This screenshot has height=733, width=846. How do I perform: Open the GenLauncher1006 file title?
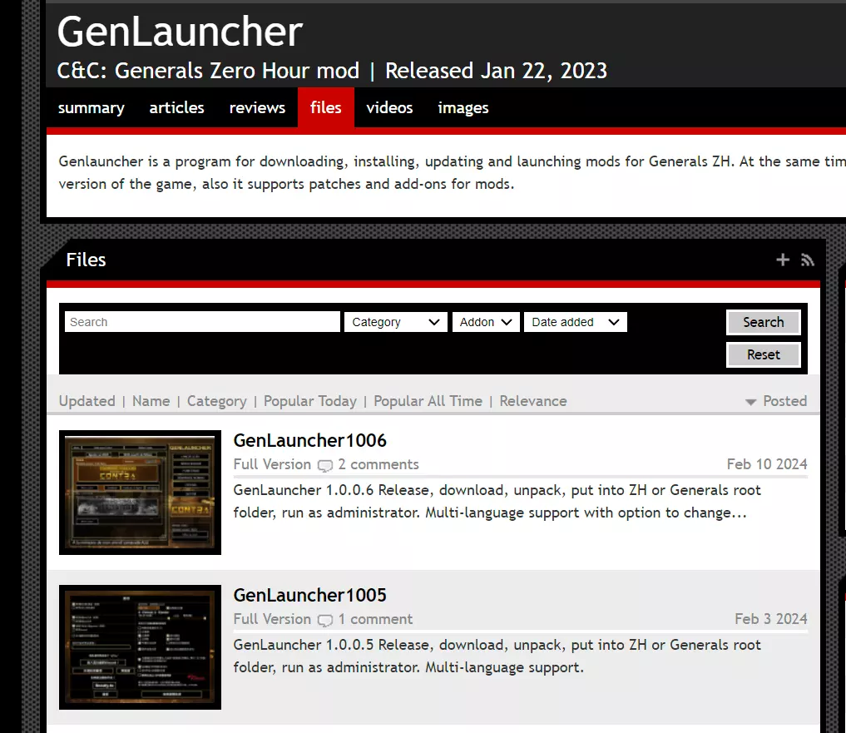pyautogui.click(x=309, y=440)
